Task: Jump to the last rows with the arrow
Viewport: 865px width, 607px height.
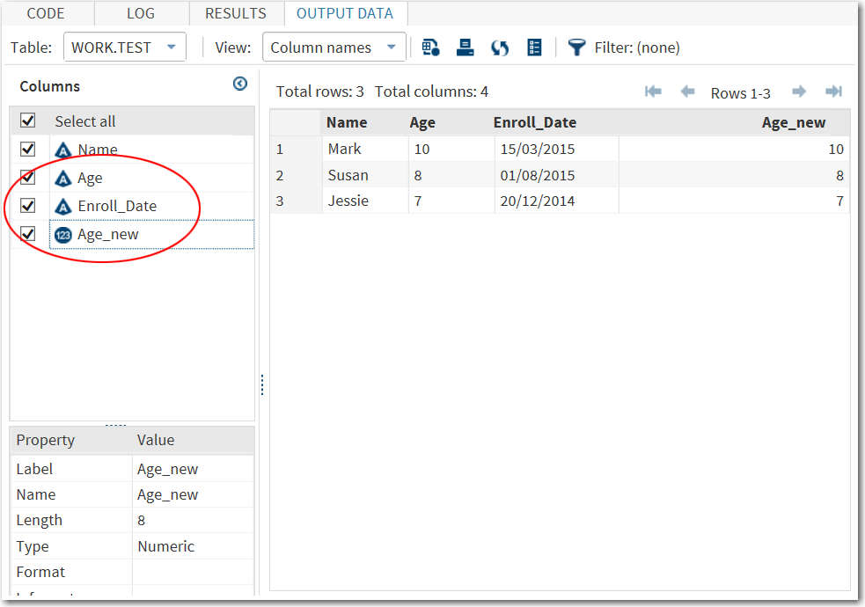Action: click(x=832, y=91)
